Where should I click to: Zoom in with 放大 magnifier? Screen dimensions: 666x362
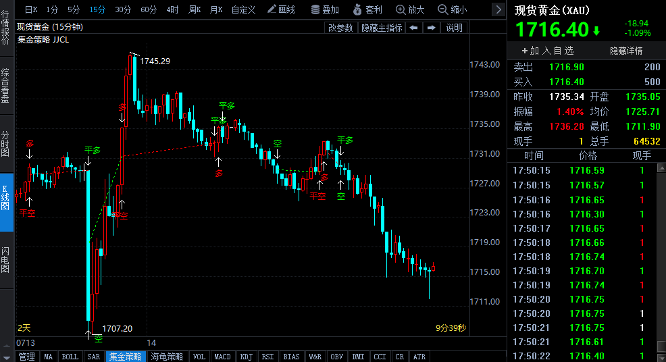click(x=410, y=9)
